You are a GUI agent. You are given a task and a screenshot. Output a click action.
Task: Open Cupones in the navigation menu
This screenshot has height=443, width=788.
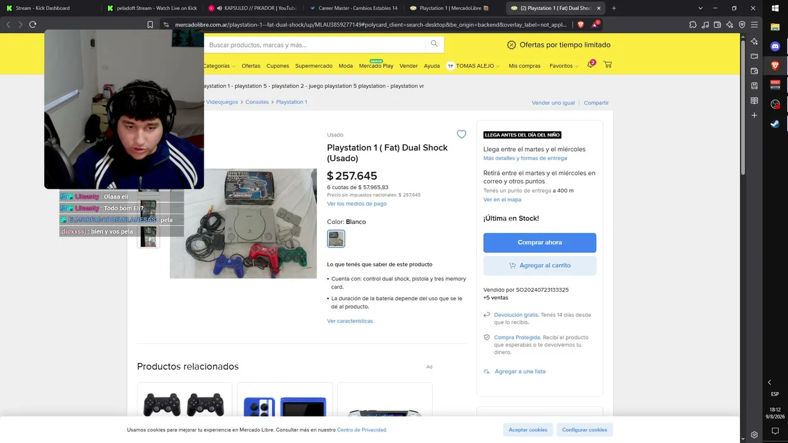point(278,66)
